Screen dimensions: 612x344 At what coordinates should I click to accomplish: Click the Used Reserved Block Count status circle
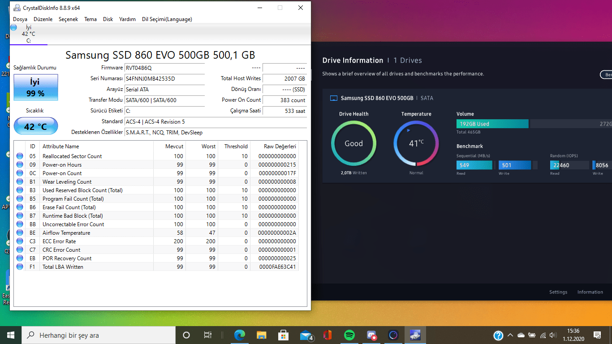tap(20, 190)
